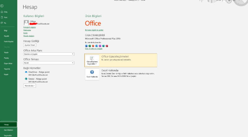Click the SharePoint Siteler icon
Screen dimensions: 248x137
[26, 79]
